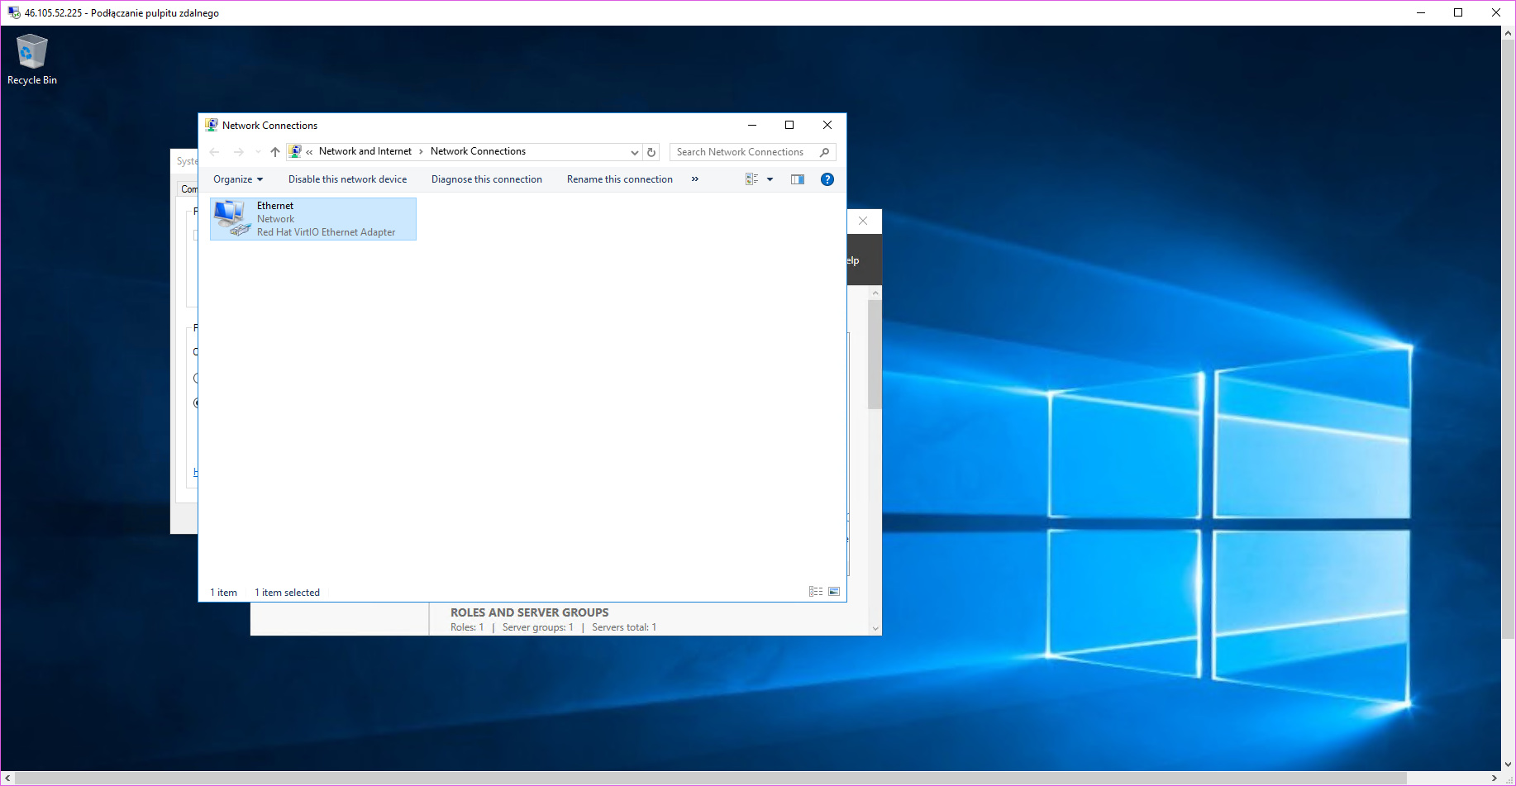This screenshot has height=786, width=1516.
Task: Click Disable this network device
Action: [347, 179]
